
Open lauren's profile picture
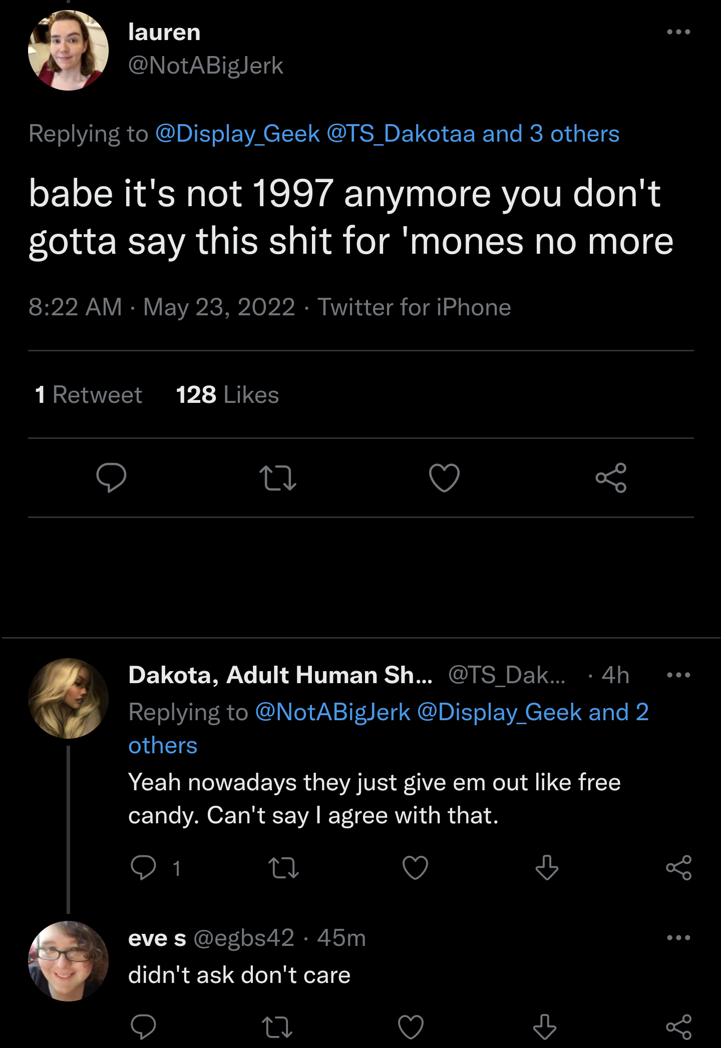point(68,51)
